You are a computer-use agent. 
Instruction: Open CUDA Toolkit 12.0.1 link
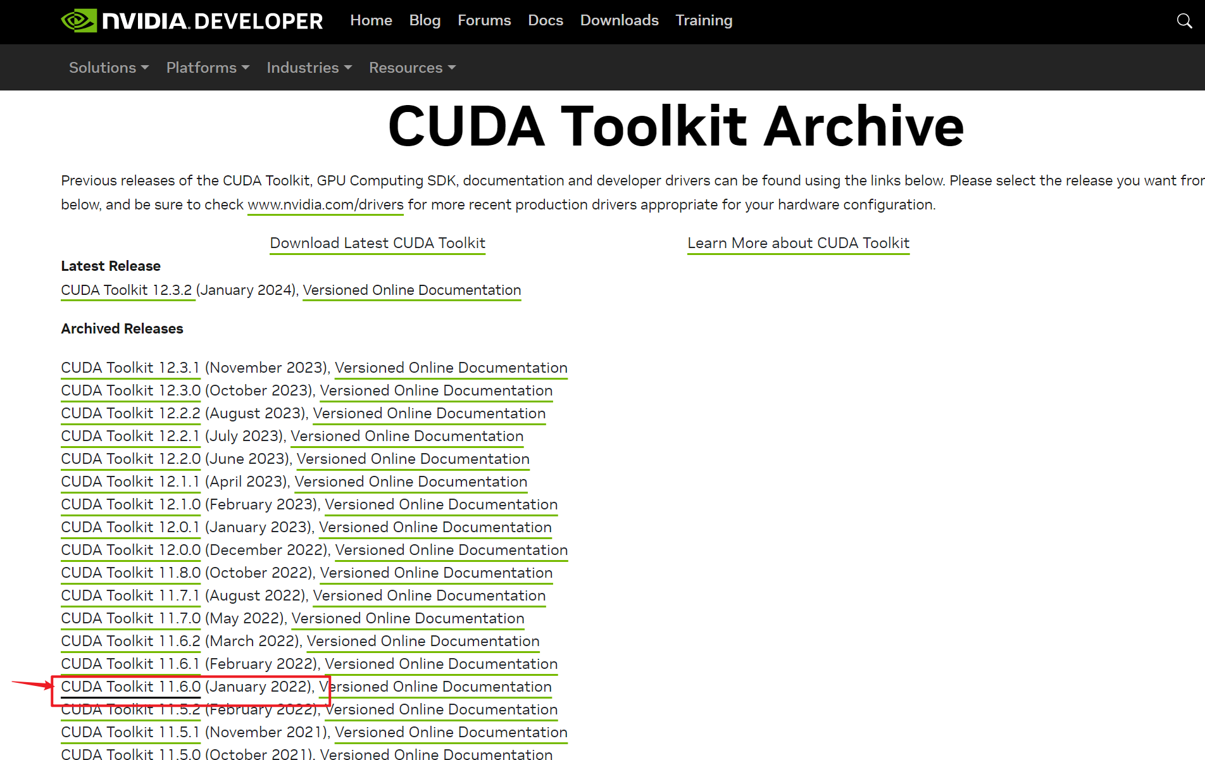click(130, 528)
